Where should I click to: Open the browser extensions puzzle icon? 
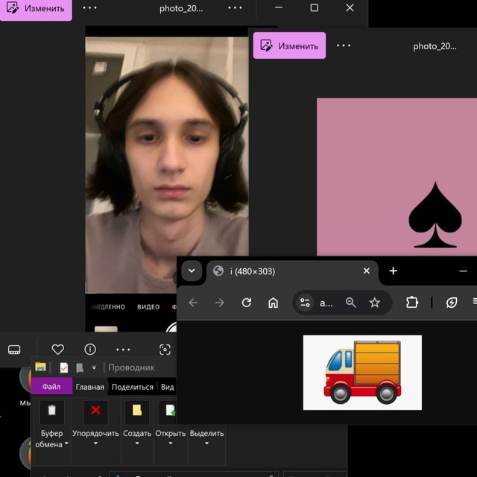(x=412, y=303)
